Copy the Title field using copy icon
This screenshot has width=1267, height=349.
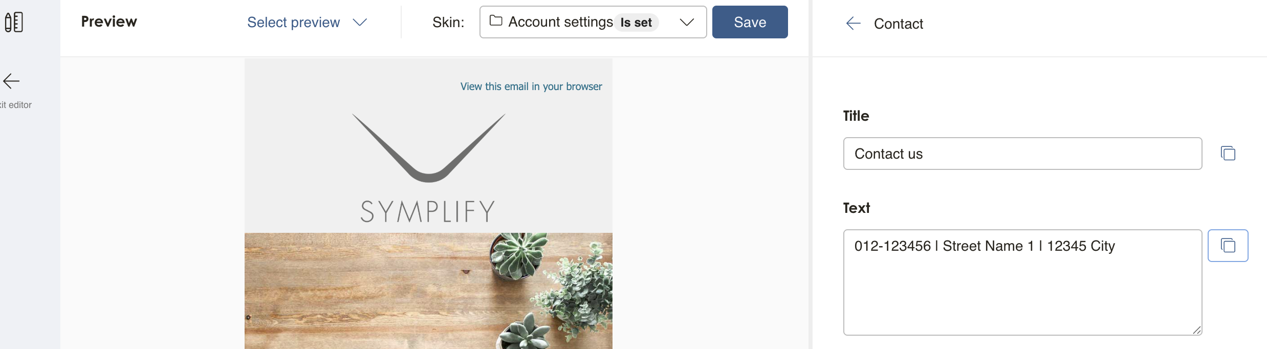[x=1228, y=154]
